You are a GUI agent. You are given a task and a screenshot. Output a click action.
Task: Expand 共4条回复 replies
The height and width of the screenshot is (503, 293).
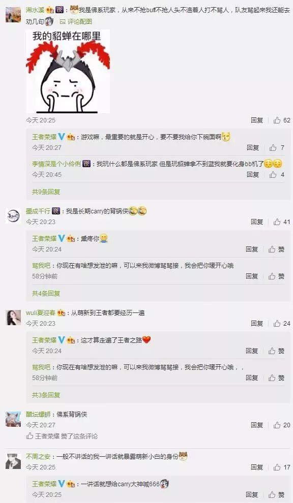click(46, 293)
